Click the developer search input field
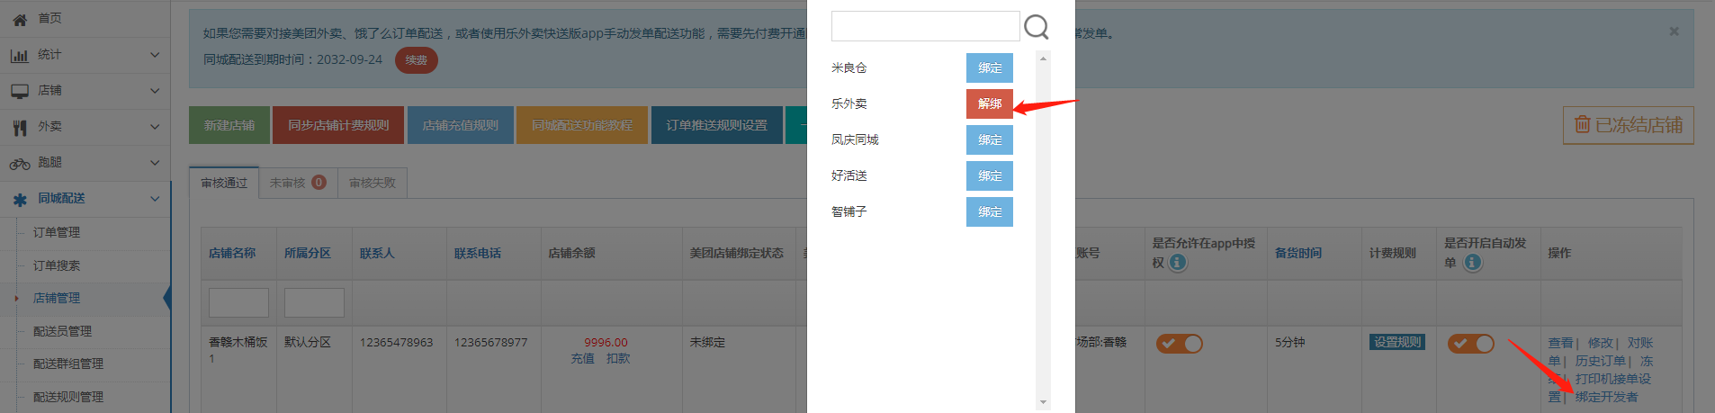The height and width of the screenshot is (413, 1715). coord(924,26)
